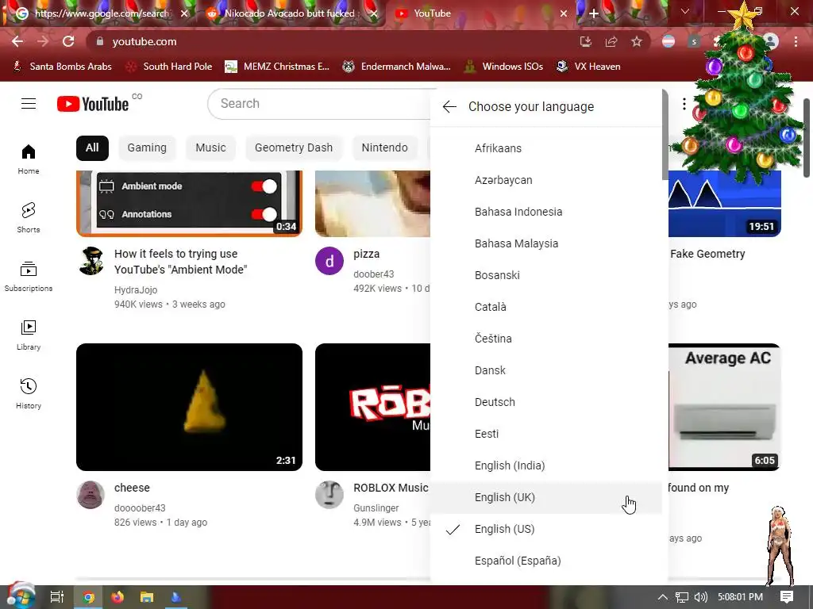Switch to the Google search tab

pos(102,13)
